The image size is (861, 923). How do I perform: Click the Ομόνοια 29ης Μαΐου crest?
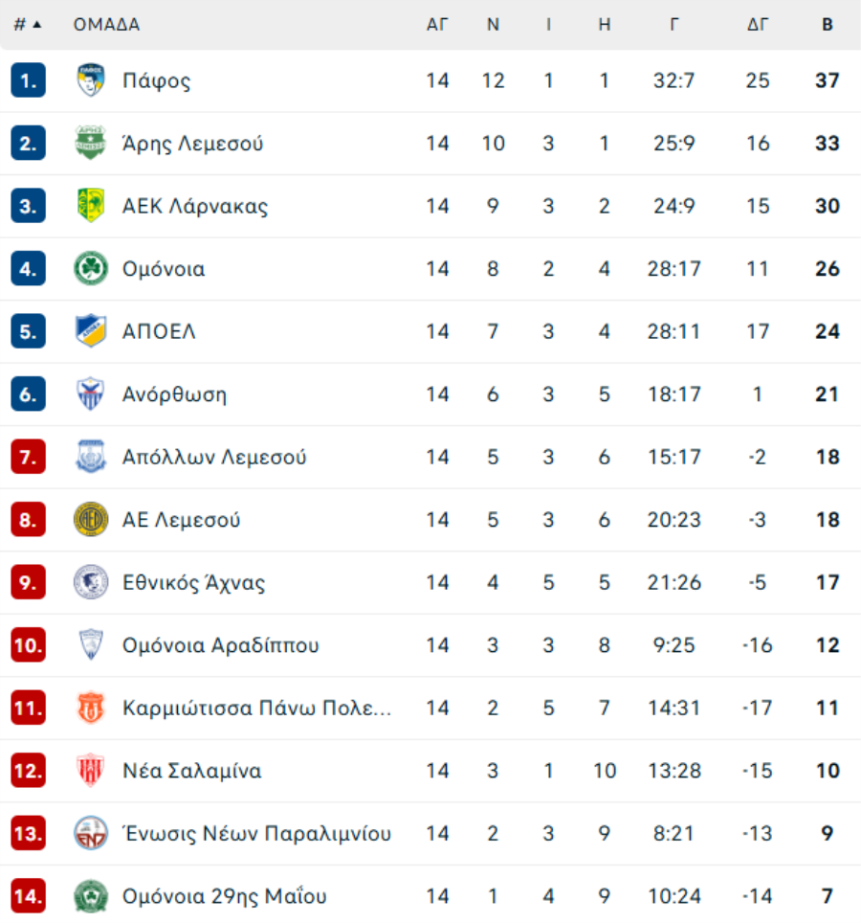(x=91, y=895)
